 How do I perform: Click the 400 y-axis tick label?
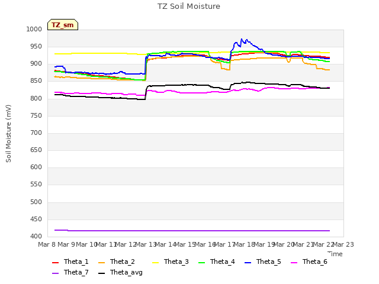coord(36,236)
